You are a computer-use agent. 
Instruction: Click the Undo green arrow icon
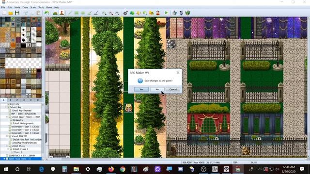coord(47,13)
